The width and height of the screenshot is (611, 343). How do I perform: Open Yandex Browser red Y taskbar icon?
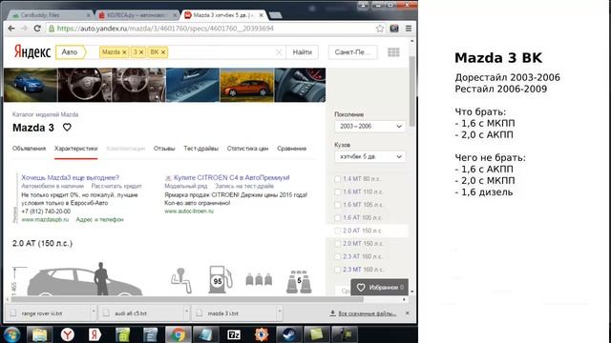[x=68, y=334]
